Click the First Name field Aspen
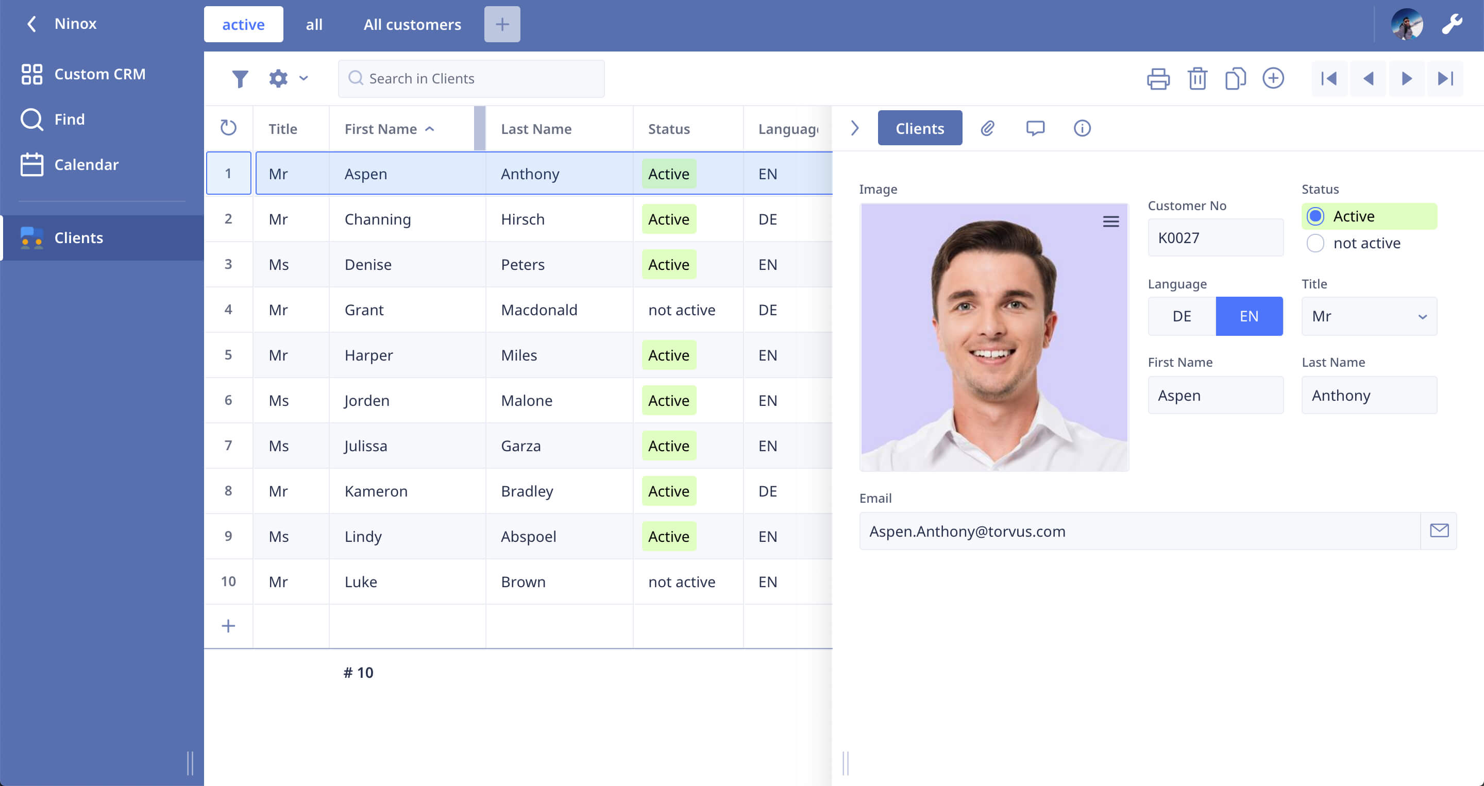Image resolution: width=1484 pixels, height=786 pixels. pyautogui.click(x=1216, y=395)
